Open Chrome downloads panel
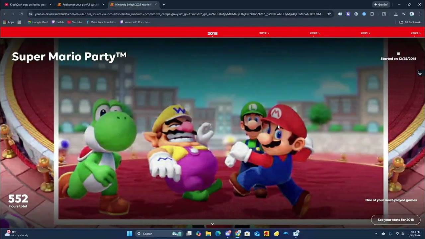This screenshot has height=239, width=425. coord(396,14)
